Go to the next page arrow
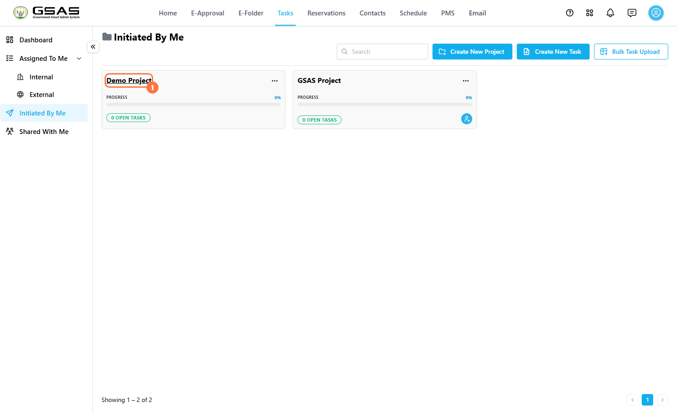677x413 pixels. [662, 400]
